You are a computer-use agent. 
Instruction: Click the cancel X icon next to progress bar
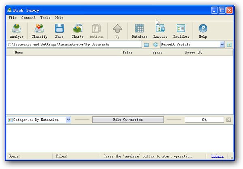point(229,120)
